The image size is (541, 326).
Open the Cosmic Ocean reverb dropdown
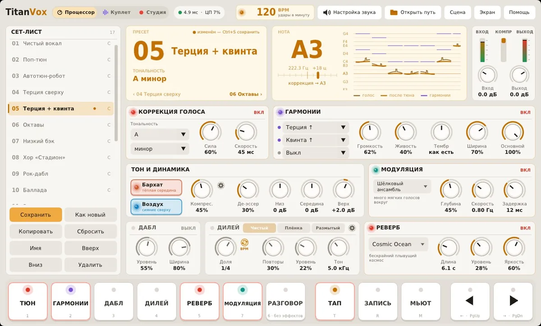(x=398, y=244)
